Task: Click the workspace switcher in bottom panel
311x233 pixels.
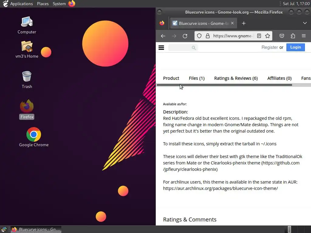Action: pyautogui.click(x=298, y=229)
